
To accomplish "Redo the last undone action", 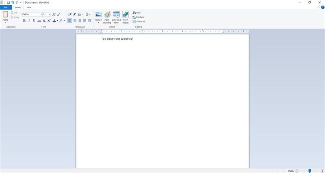I will (17, 2).
